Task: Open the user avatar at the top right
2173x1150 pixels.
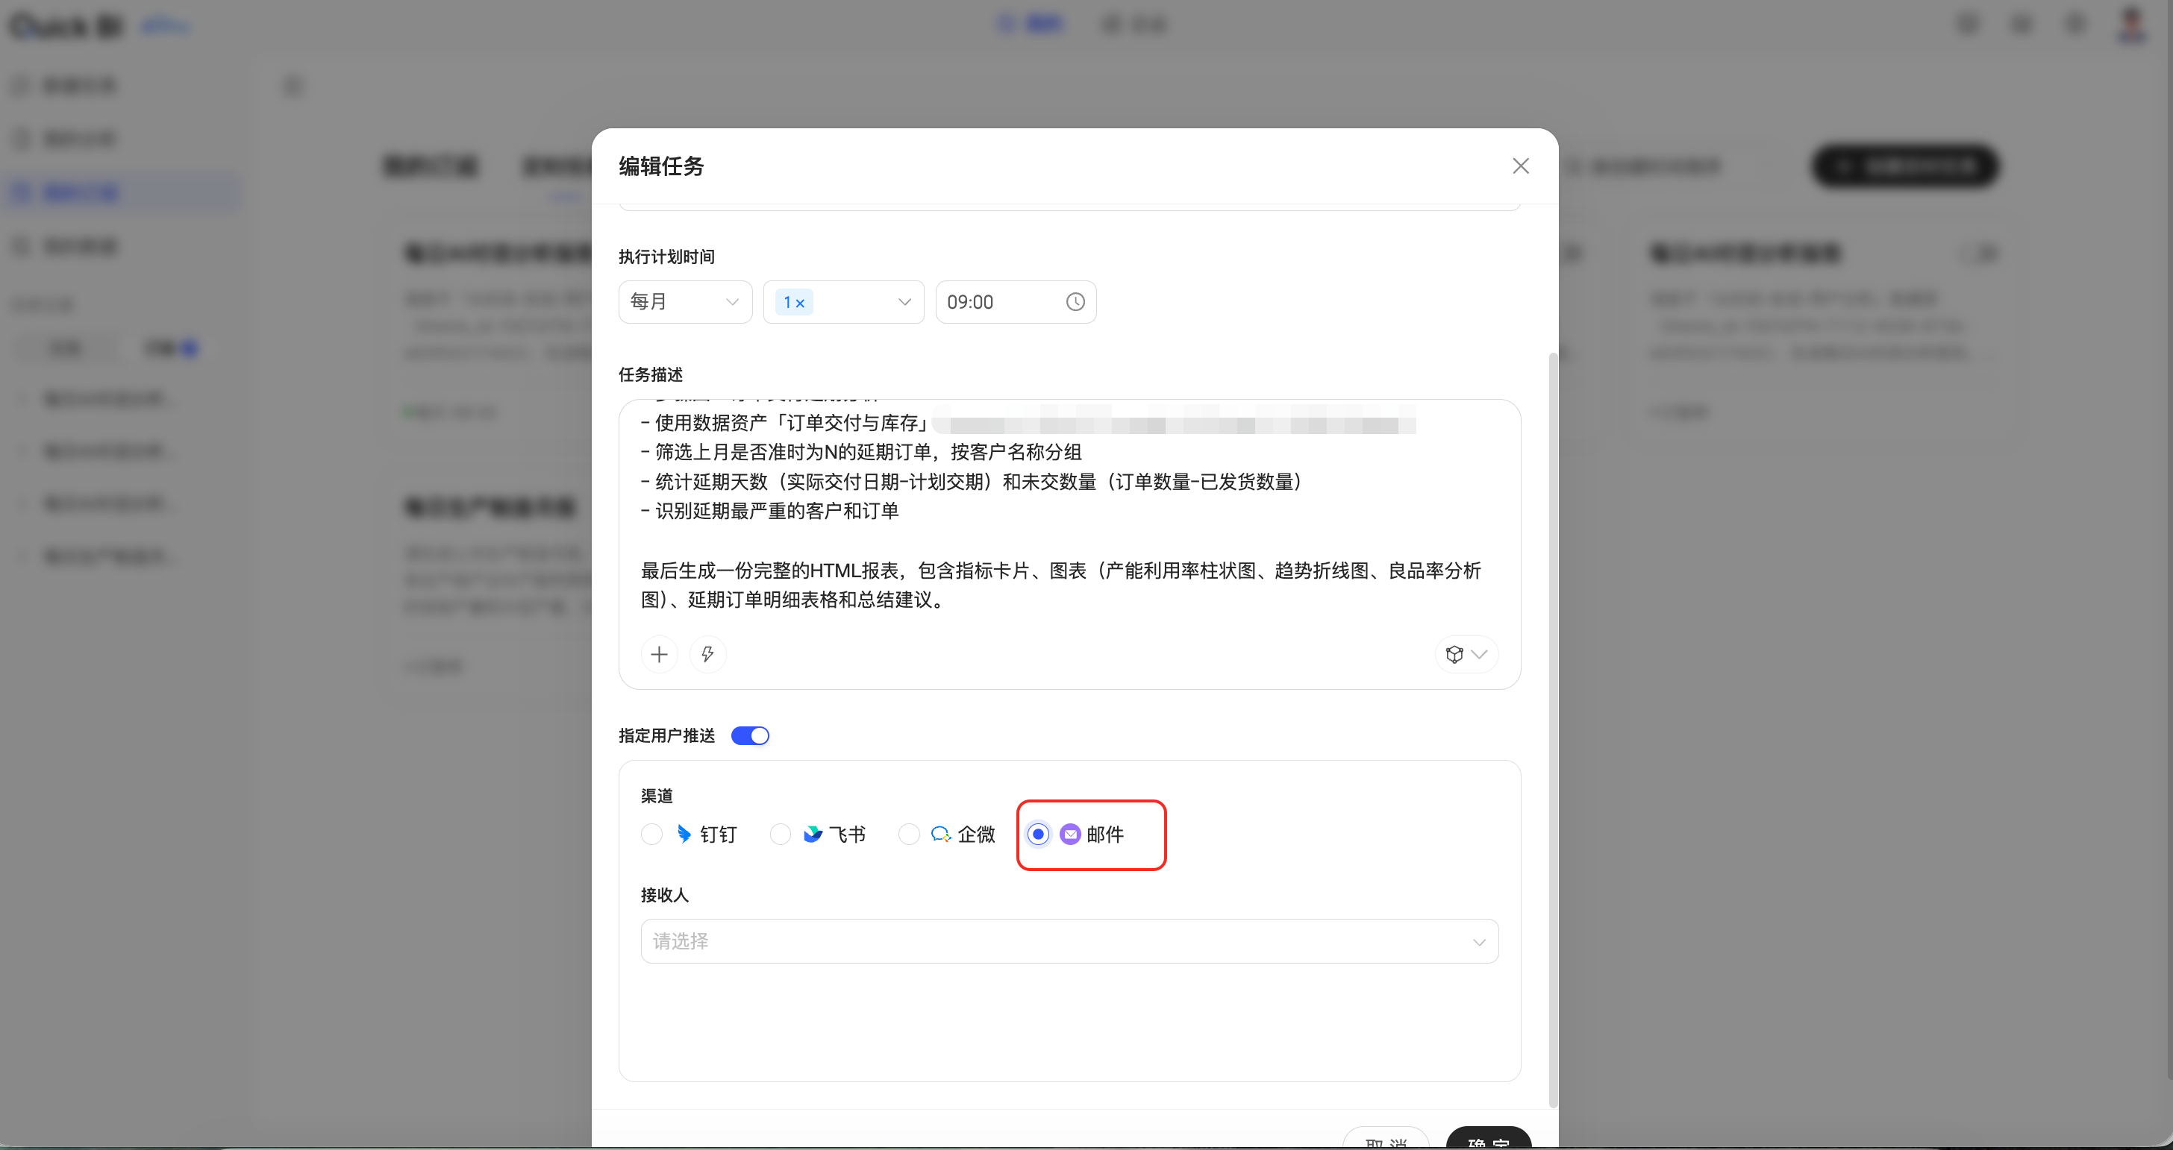Action: pos(2132,24)
